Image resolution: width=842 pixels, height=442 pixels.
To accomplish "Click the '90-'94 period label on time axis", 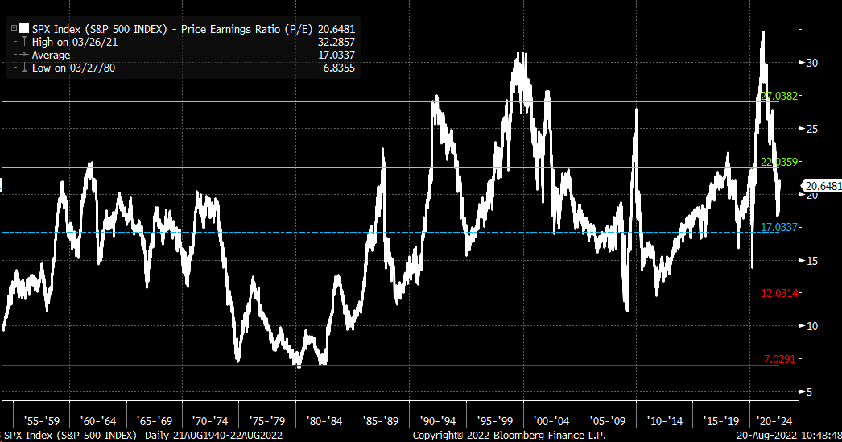I will pos(438,421).
